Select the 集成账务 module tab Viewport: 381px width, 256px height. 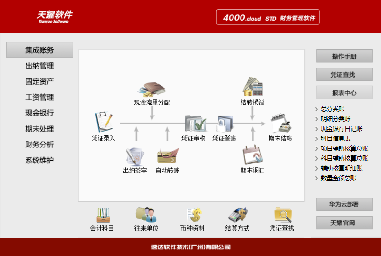pyautogui.click(x=39, y=50)
